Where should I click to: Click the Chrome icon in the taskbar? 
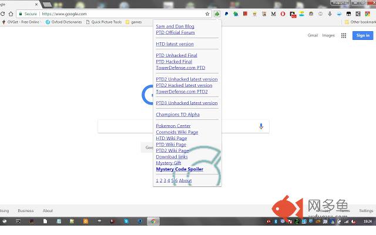(x=153, y=221)
